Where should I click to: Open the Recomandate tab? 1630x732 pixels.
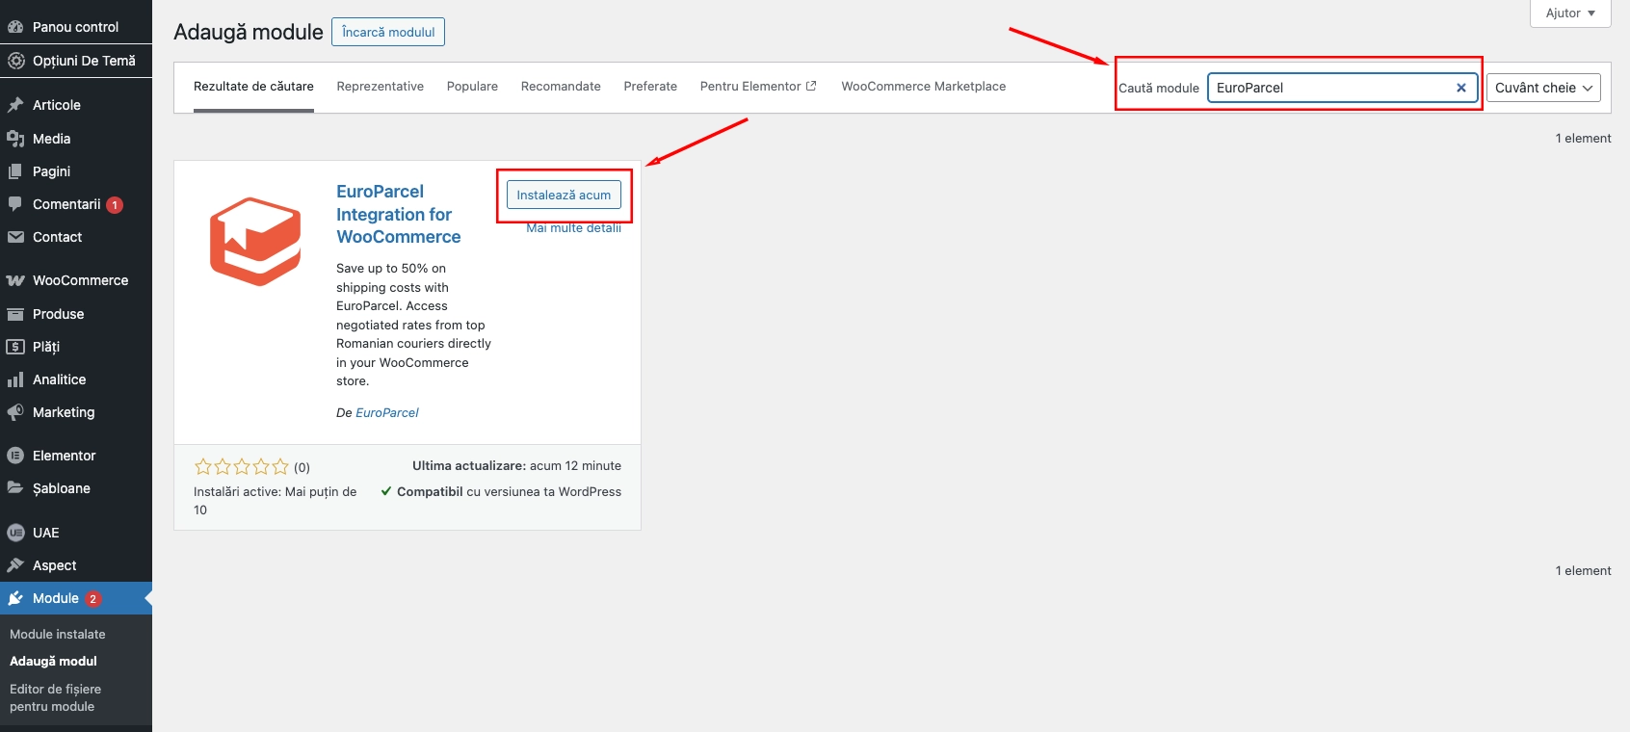point(561,86)
